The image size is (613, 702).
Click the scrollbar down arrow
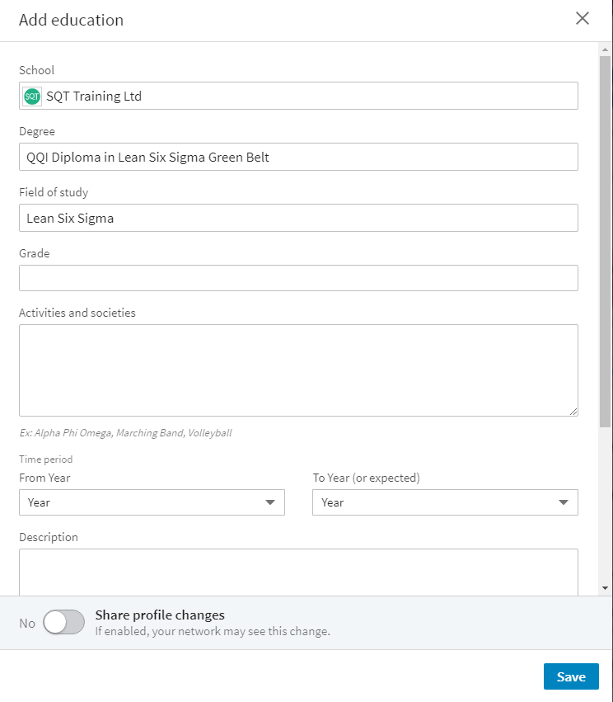pos(605,588)
